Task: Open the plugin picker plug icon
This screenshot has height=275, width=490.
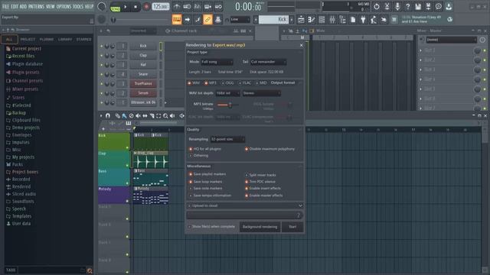Action: pos(363,20)
